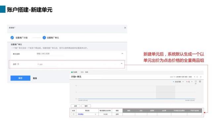
Task: Click the 启用 button above the table
Action: [x=75, y=106]
